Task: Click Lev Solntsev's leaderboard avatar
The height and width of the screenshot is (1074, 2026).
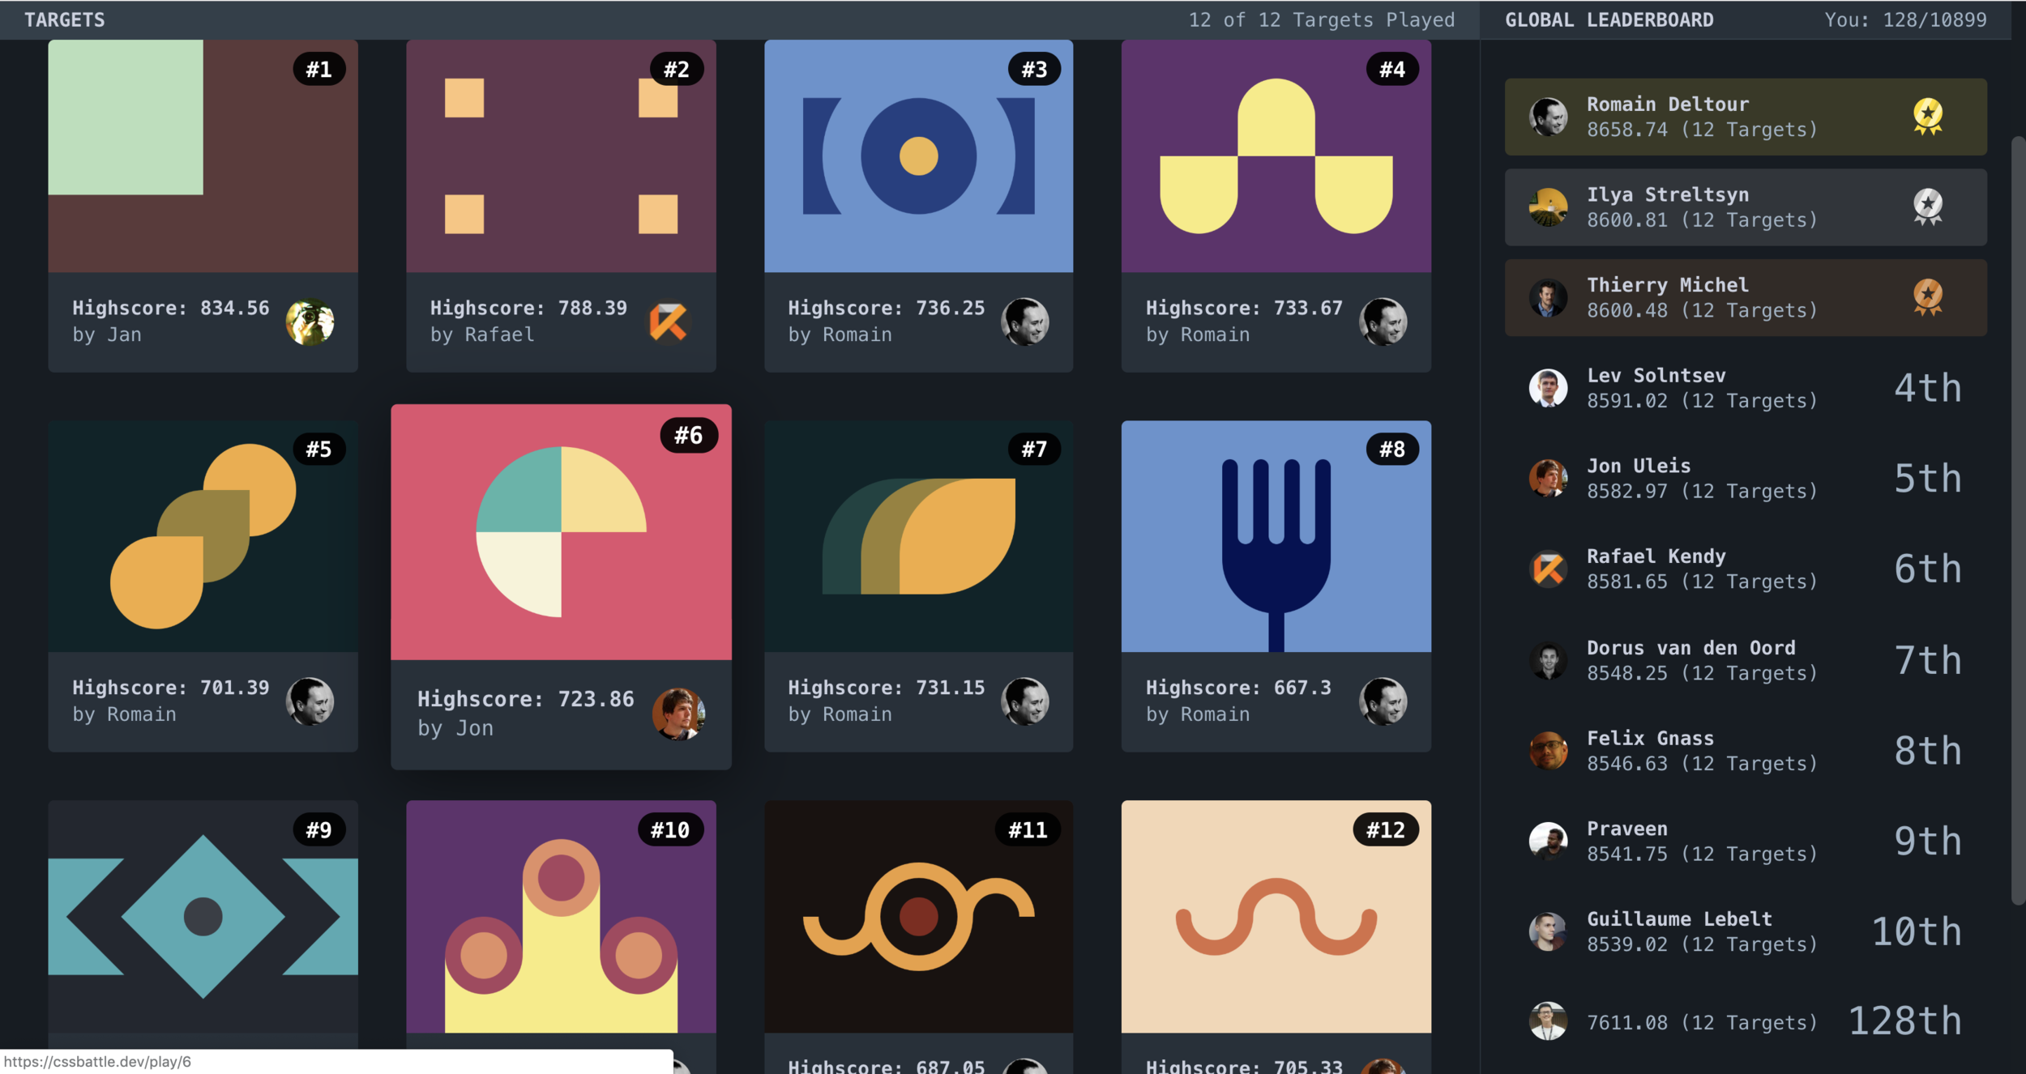Action: click(1547, 387)
